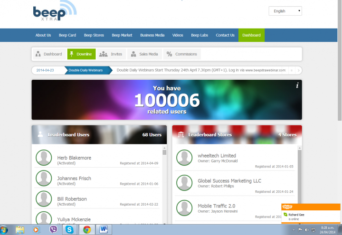This screenshot has width=342, height=235.
Task: Click the Sales Media person icon
Action: [133, 54]
